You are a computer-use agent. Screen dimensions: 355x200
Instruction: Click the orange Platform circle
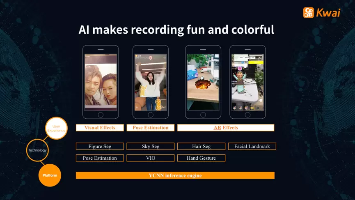[50, 175]
